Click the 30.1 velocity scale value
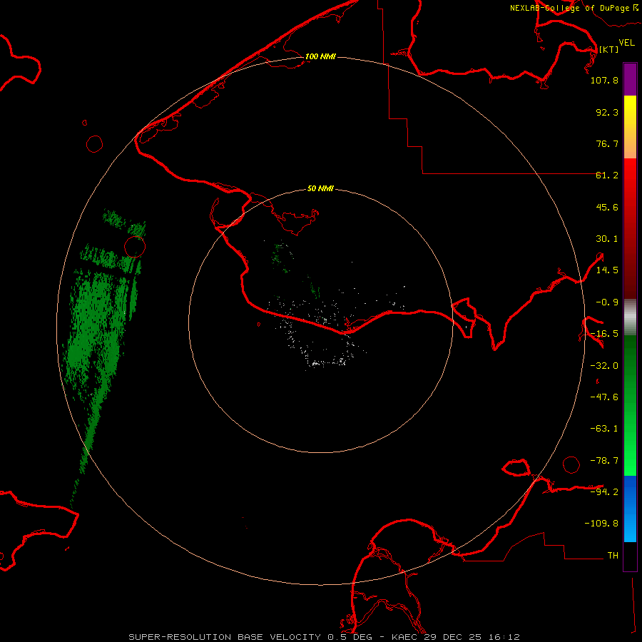The height and width of the screenshot is (642, 642). (x=607, y=239)
